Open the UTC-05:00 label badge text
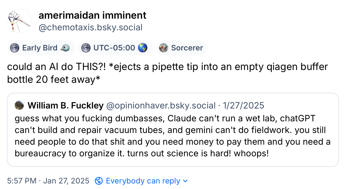346x189 pixels. click(x=114, y=48)
